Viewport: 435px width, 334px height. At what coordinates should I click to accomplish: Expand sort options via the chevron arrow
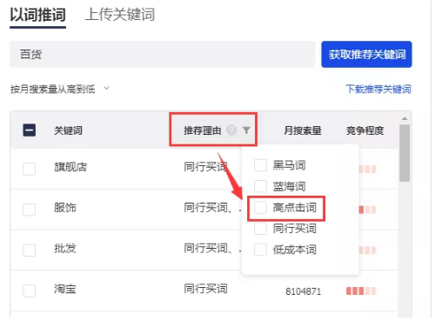(x=106, y=88)
